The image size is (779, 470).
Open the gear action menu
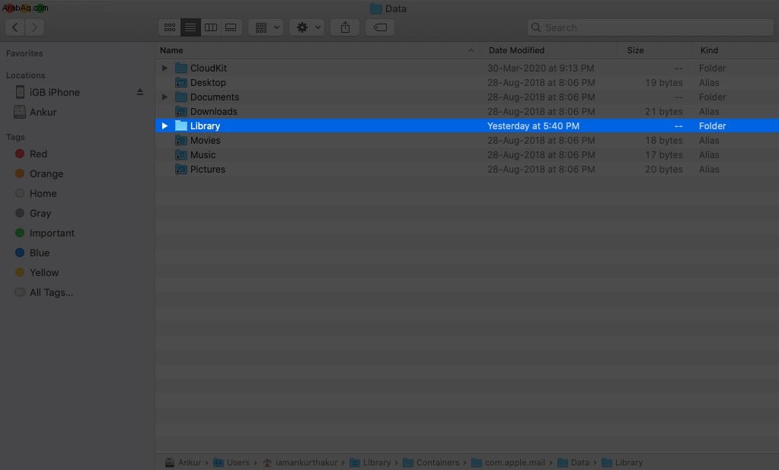307,27
